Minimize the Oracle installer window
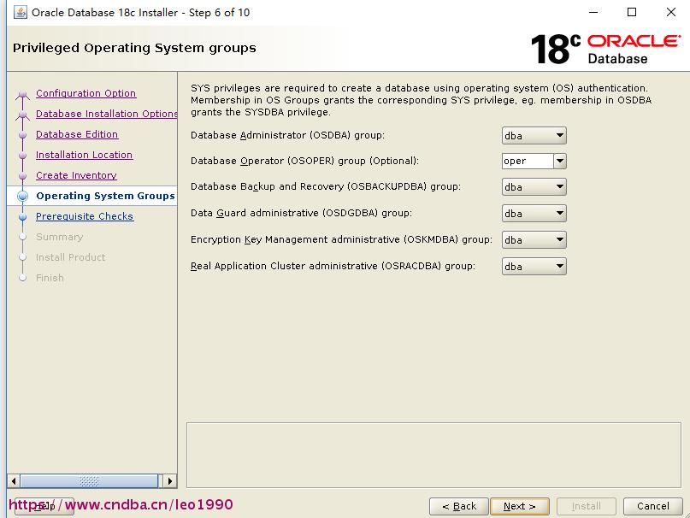 click(x=593, y=12)
